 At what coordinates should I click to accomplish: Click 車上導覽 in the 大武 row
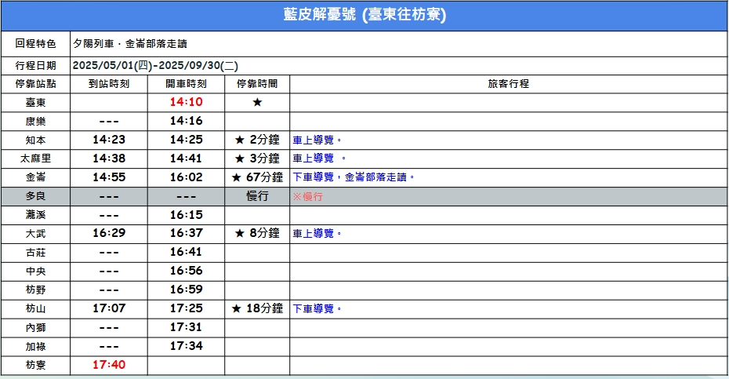[x=314, y=234]
